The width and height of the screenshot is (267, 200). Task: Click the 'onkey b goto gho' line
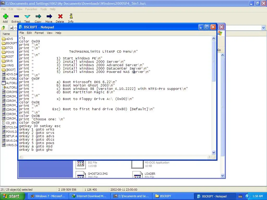click(x=36, y=150)
